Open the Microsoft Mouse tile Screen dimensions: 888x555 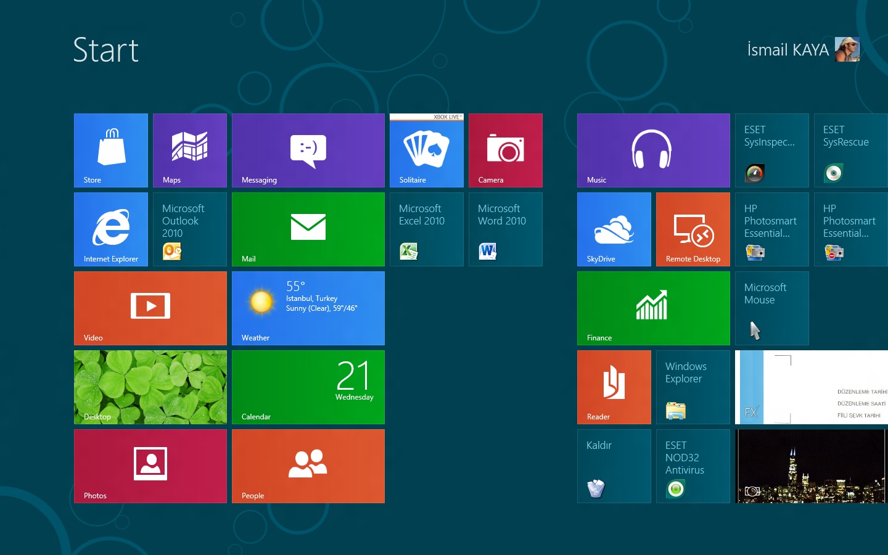[x=772, y=308]
